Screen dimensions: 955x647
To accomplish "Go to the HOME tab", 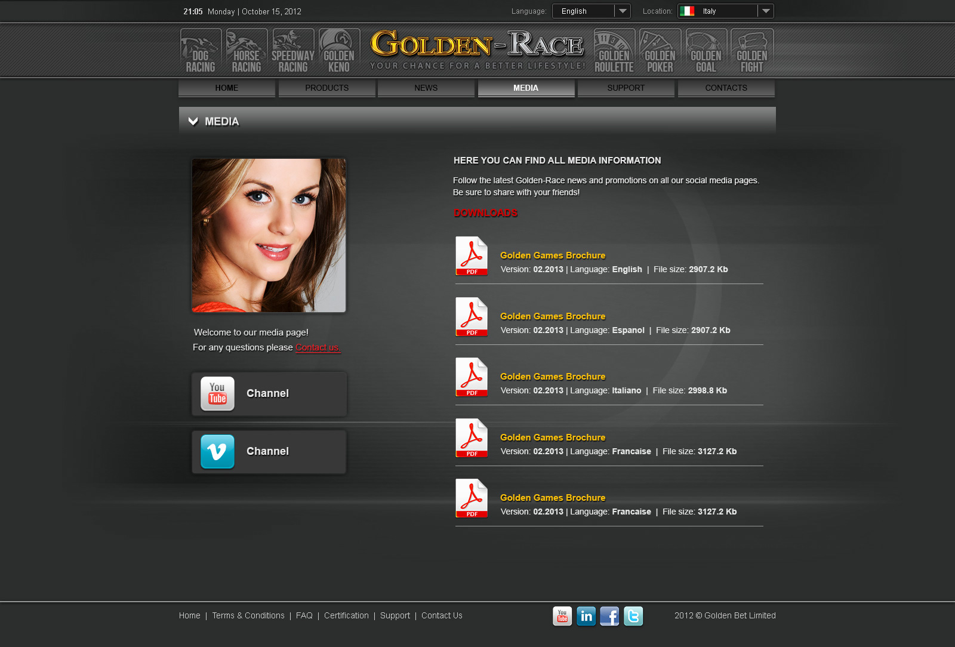I will (x=227, y=88).
